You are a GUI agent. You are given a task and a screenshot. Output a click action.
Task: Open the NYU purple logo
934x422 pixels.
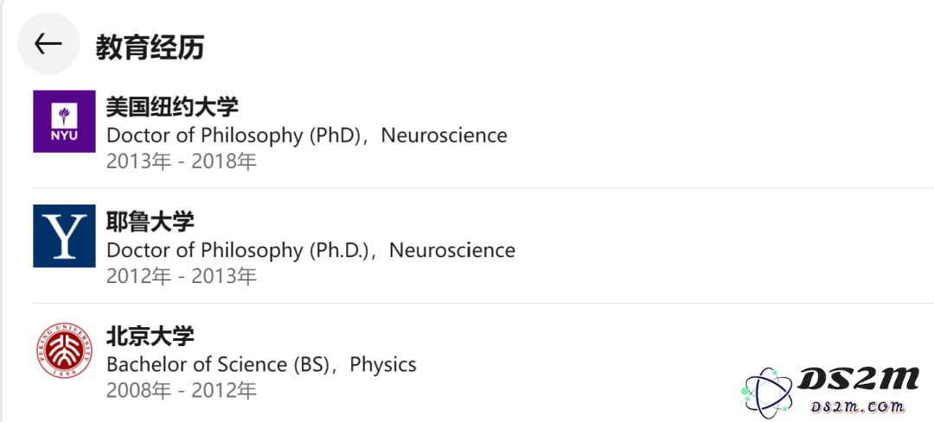point(64,122)
